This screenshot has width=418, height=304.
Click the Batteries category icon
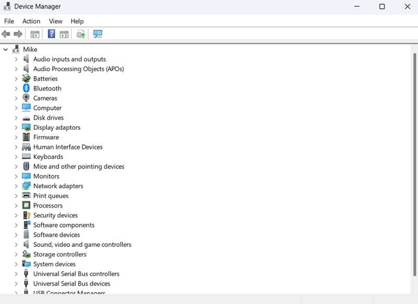26,78
